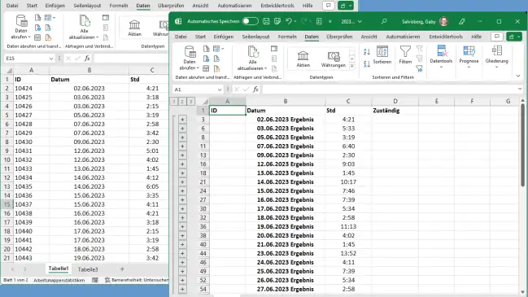Viewport: 528px width, 297px height.
Task: Click Alle aktualisieren in front window
Action: pyautogui.click(x=252, y=58)
